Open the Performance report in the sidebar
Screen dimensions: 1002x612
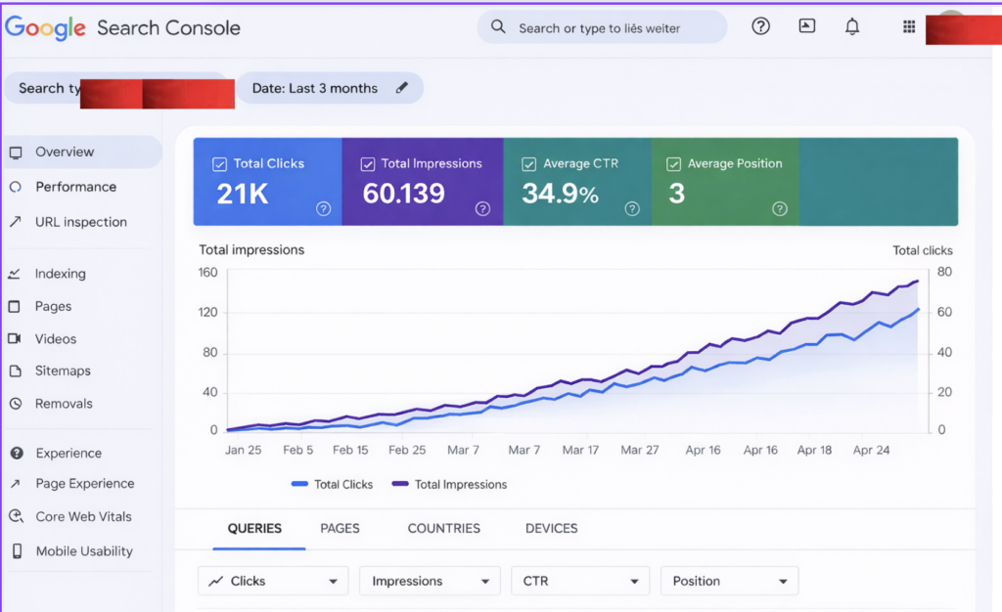click(75, 187)
